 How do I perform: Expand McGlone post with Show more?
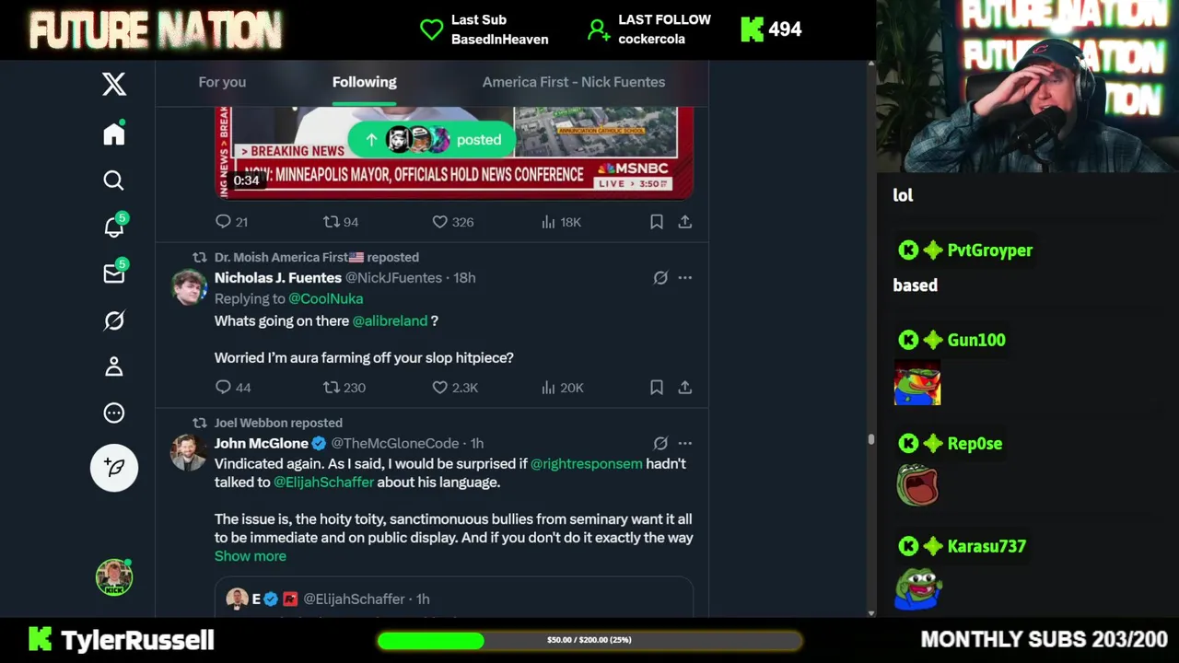tap(251, 555)
